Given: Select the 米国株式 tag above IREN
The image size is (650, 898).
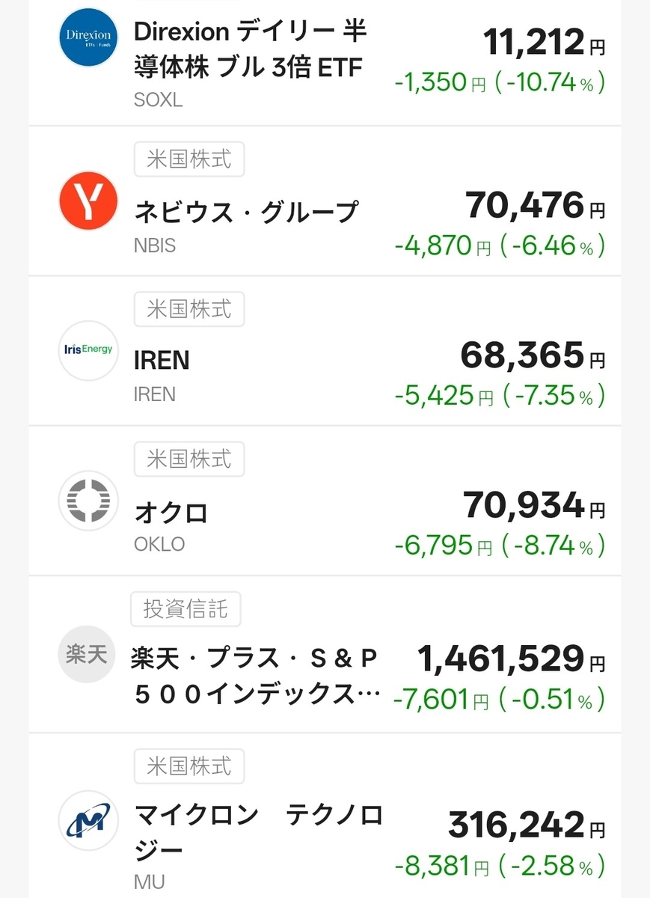Looking at the screenshot, I should tap(188, 308).
